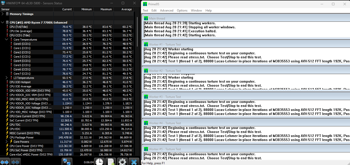Expand the L3 Temperatures subgroup
The image size is (350, 165).
coord(7,78)
